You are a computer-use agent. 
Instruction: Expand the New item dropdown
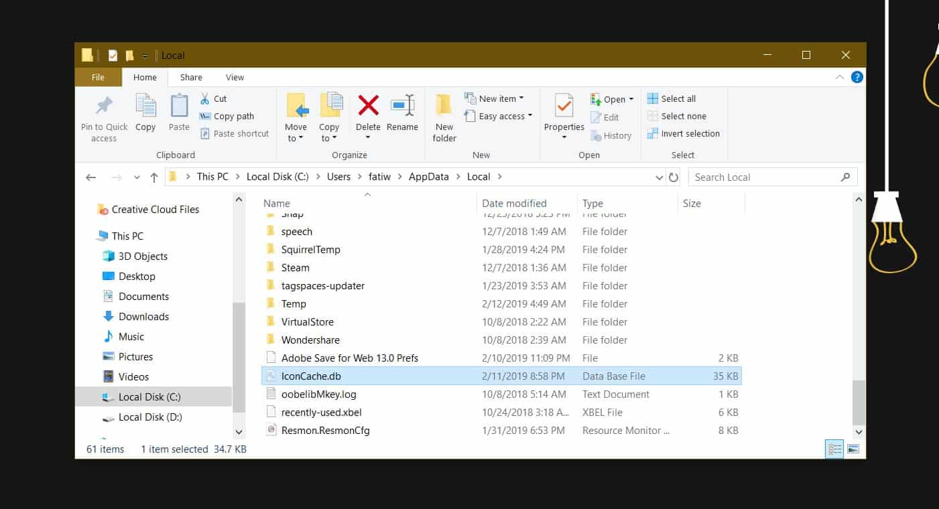[x=497, y=98]
